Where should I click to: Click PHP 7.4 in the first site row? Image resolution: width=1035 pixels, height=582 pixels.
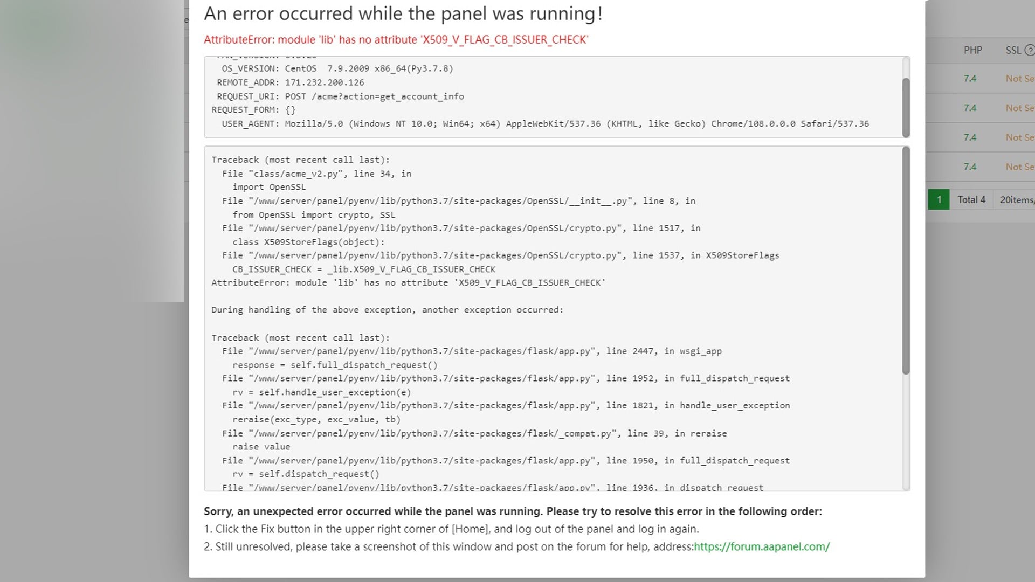(x=970, y=79)
